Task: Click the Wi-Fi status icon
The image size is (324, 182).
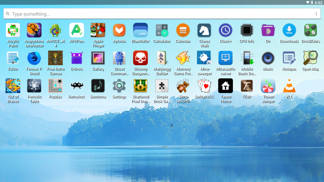Action: tap(308, 3)
